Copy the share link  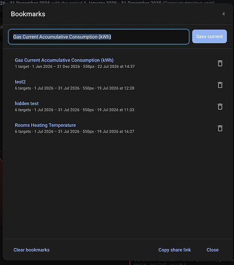(175, 250)
